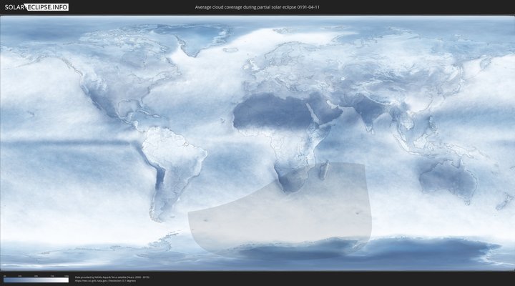Click the cloud coverage color scale bar
Screen dimensions: 515x286
36,280
